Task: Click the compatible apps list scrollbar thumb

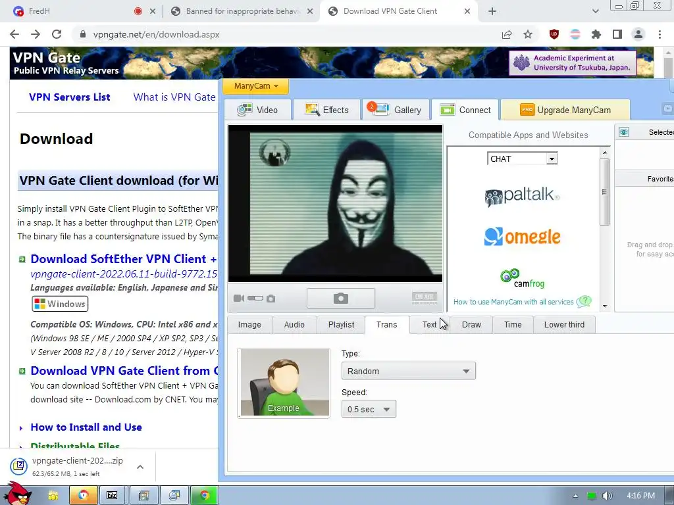Action: pos(604,192)
